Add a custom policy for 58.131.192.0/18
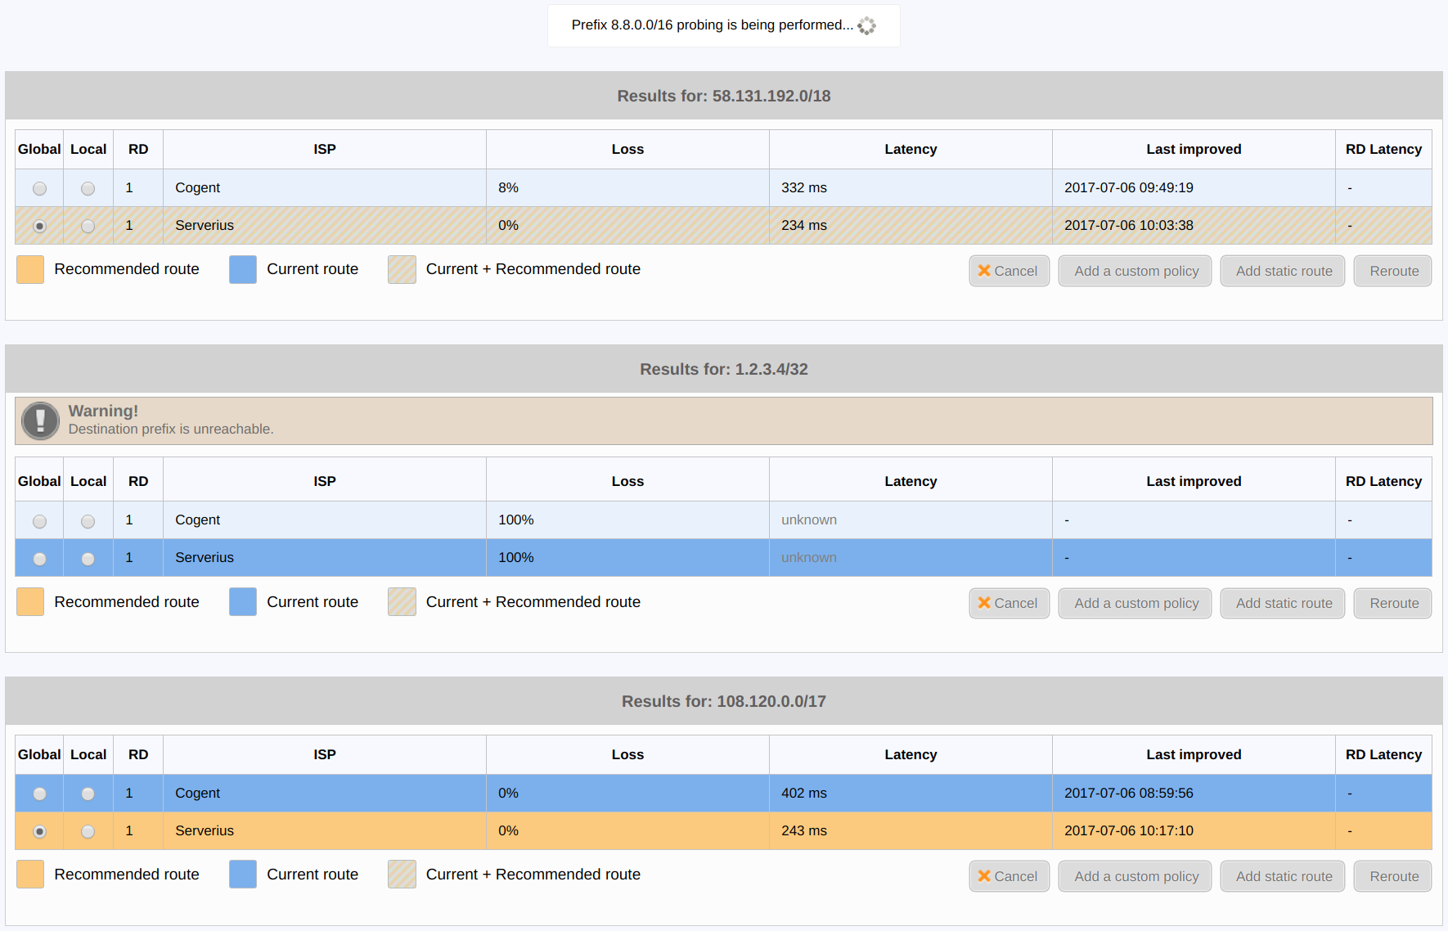The width and height of the screenshot is (1448, 931). click(1135, 271)
